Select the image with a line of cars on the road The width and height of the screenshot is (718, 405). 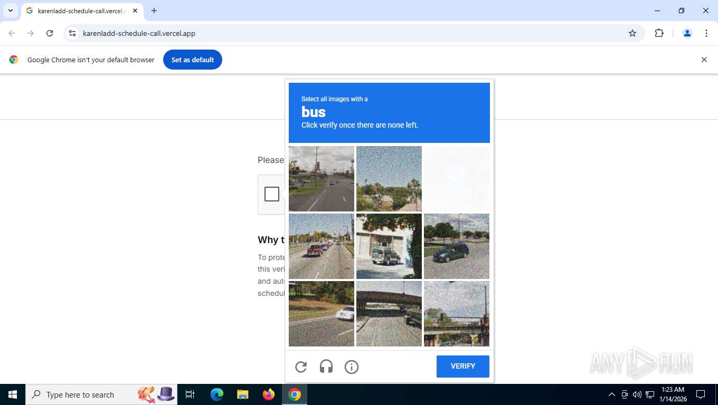tap(322, 246)
